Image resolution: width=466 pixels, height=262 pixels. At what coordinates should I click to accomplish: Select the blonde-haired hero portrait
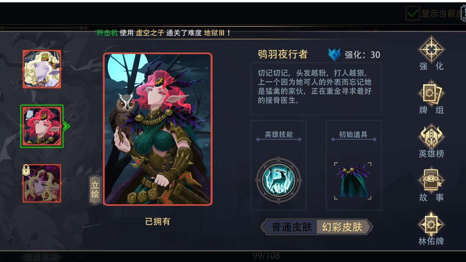(x=42, y=69)
